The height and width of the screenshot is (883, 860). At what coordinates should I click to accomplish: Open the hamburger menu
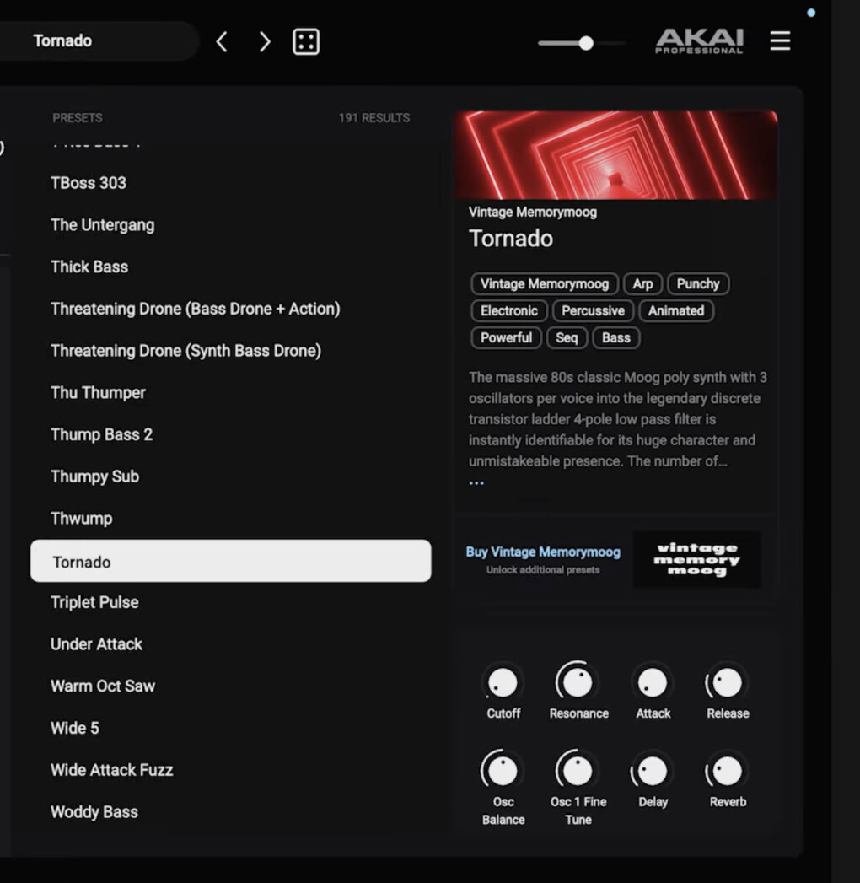click(x=780, y=40)
